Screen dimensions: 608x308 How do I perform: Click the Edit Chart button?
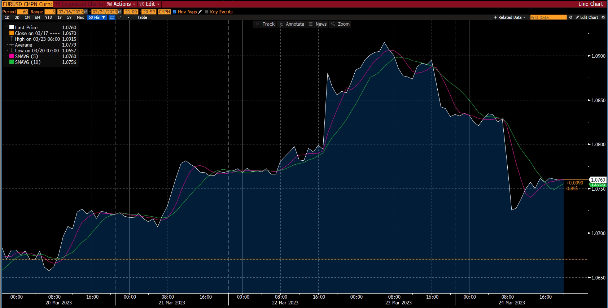pyautogui.click(x=587, y=17)
